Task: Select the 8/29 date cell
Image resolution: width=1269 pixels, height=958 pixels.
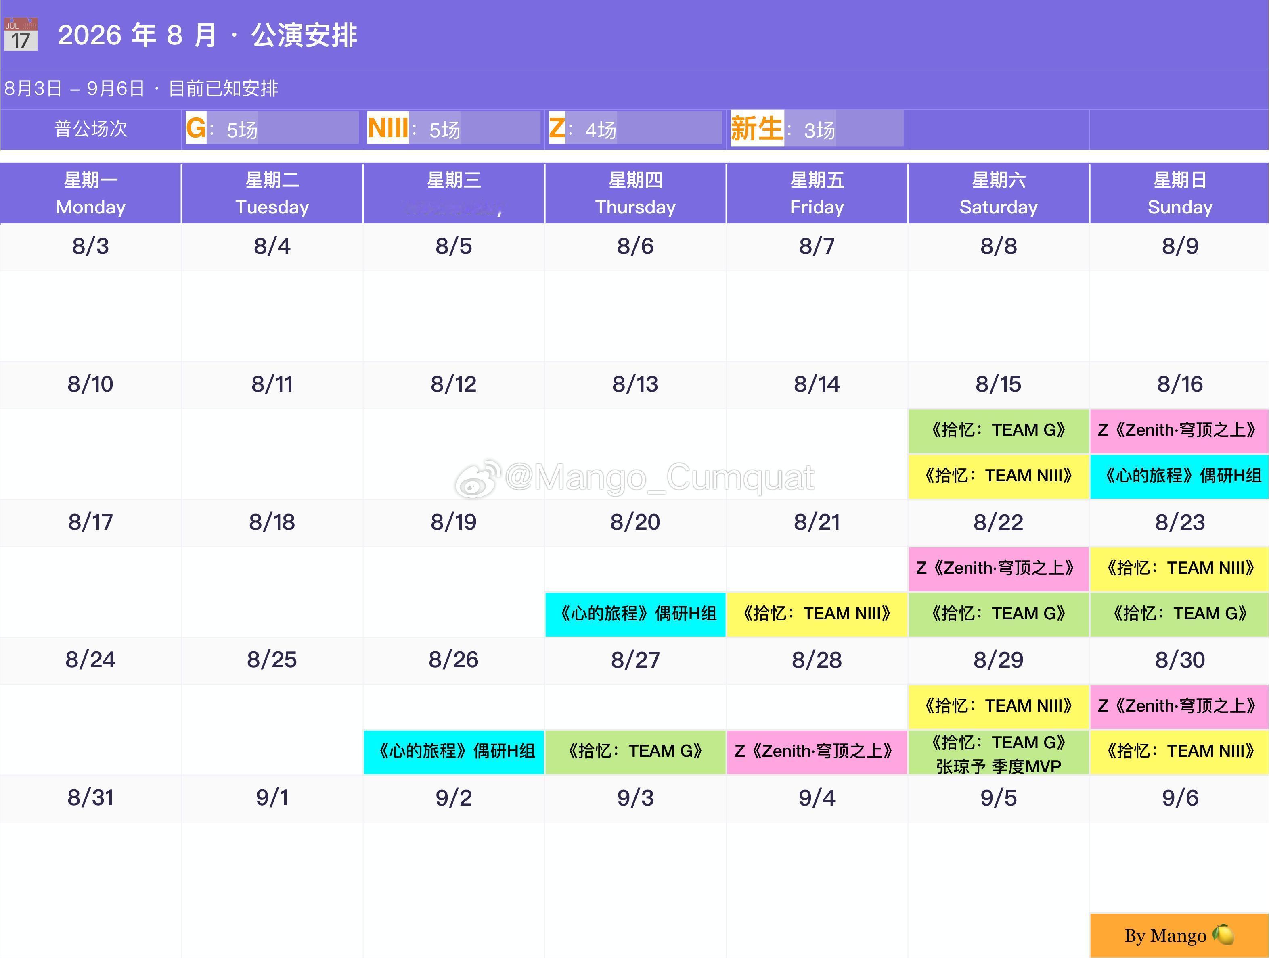Action: (998, 660)
